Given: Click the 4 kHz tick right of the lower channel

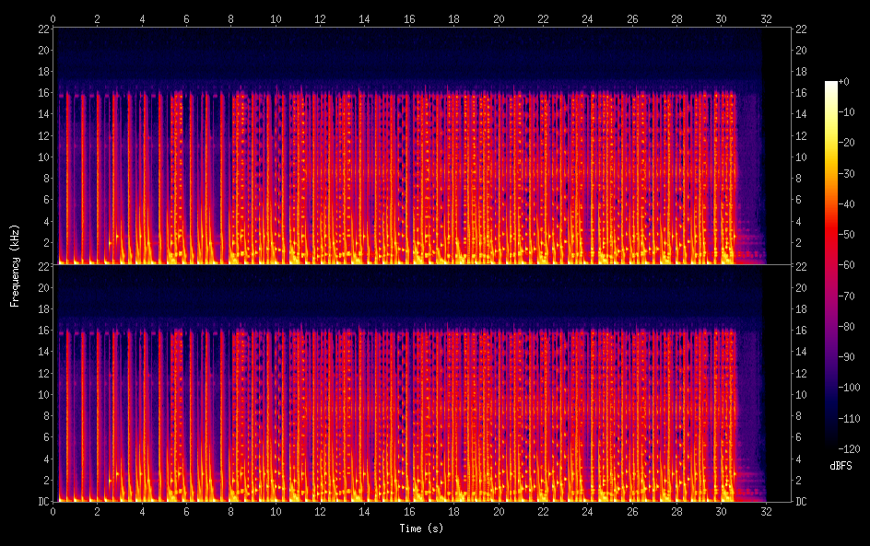Looking at the screenshot, I should tap(800, 459).
